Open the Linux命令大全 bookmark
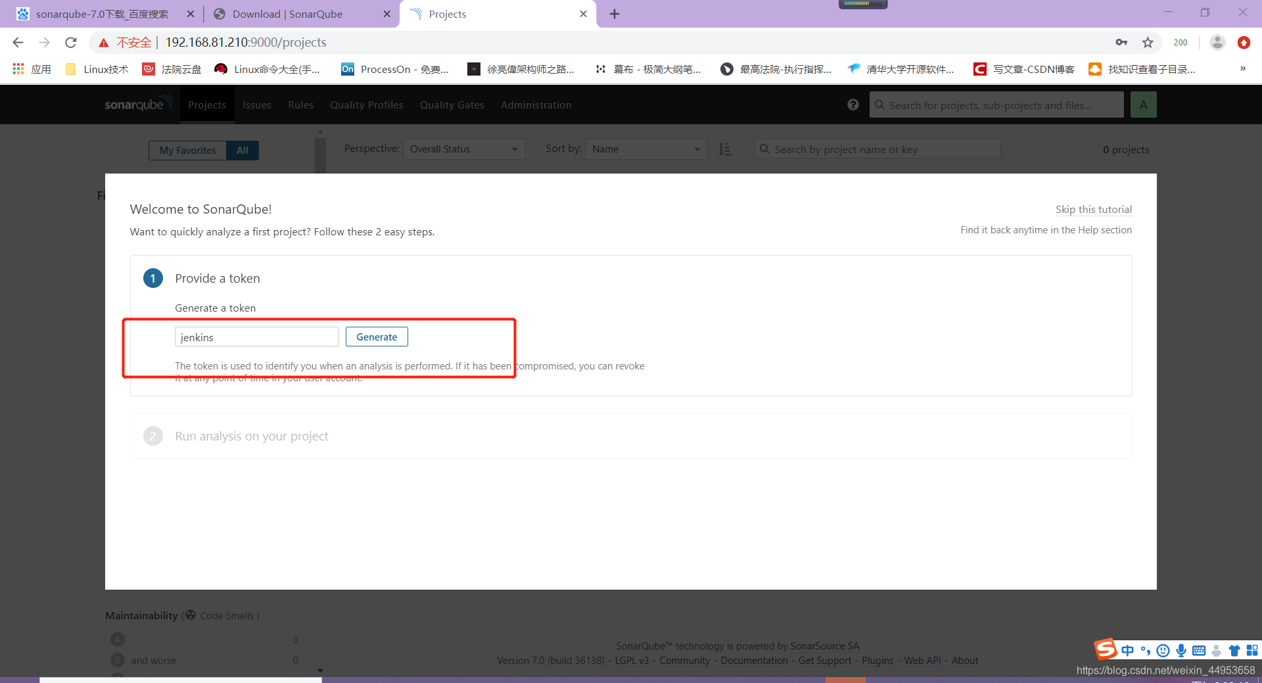Viewport: 1262px width, 683px height. click(x=268, y=69)
